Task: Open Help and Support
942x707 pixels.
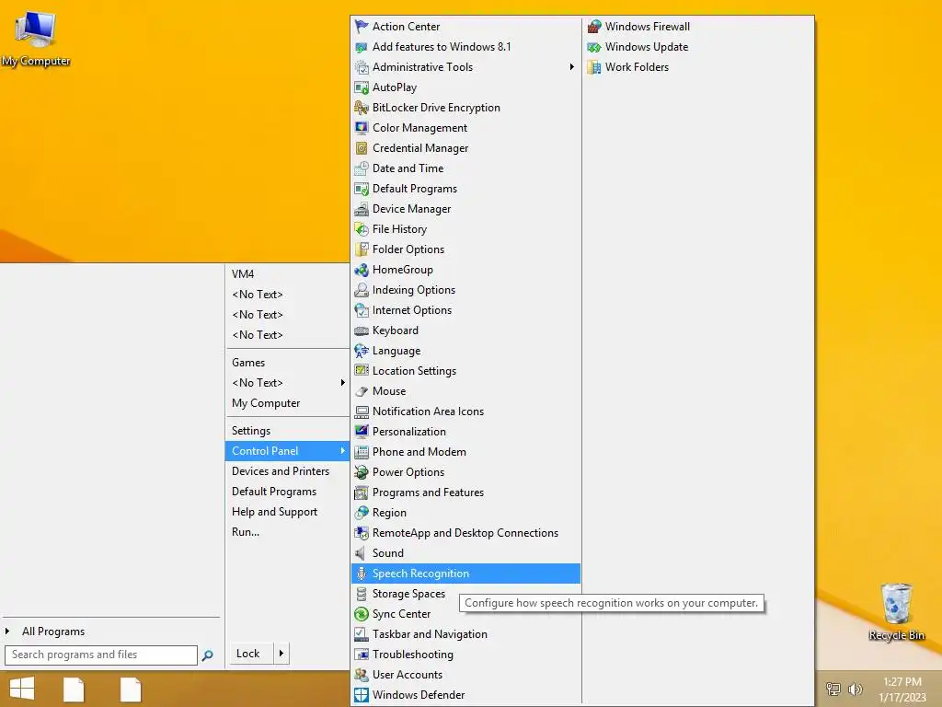Action: pos(287,512)
